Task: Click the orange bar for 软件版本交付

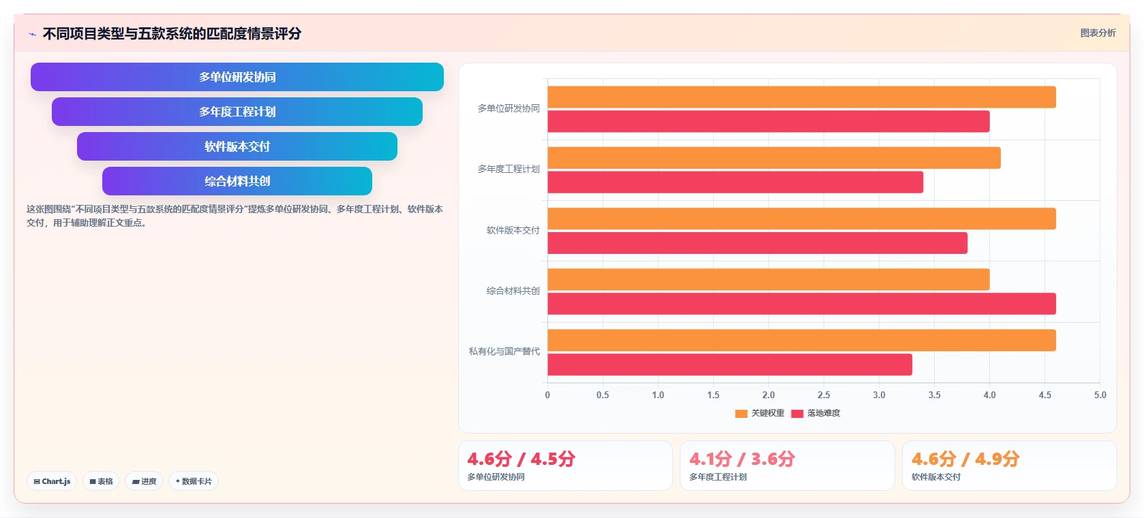Action: click(x=802, y=218)
